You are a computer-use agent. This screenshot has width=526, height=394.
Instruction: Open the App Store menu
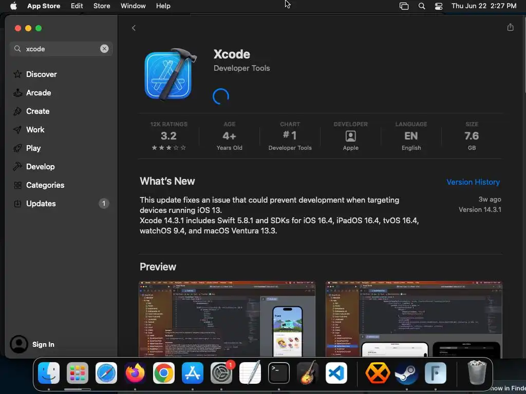click(x=44, y=6)
